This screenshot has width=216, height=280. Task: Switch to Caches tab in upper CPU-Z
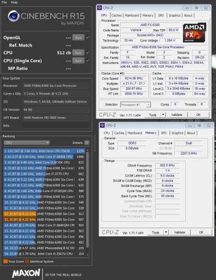tap(116, 16)
